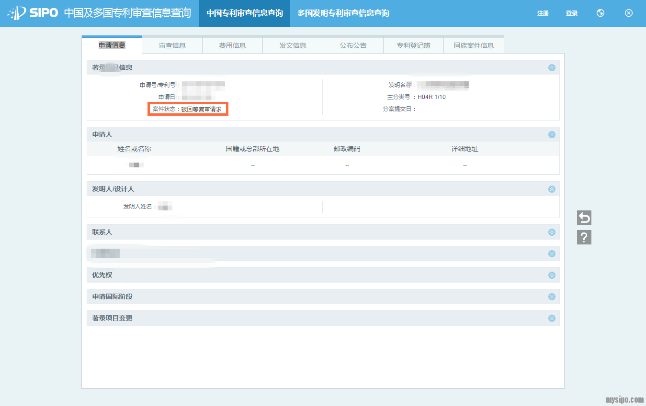Collapse the 著录项目信息 section

point(552,68)
